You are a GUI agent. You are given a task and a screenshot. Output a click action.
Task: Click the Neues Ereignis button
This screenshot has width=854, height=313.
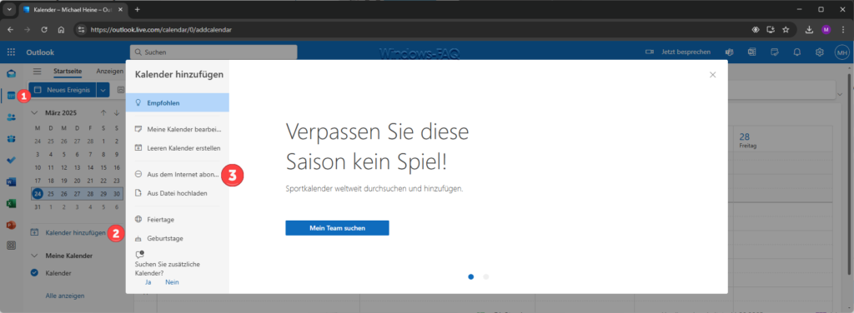tap(63, 90)
